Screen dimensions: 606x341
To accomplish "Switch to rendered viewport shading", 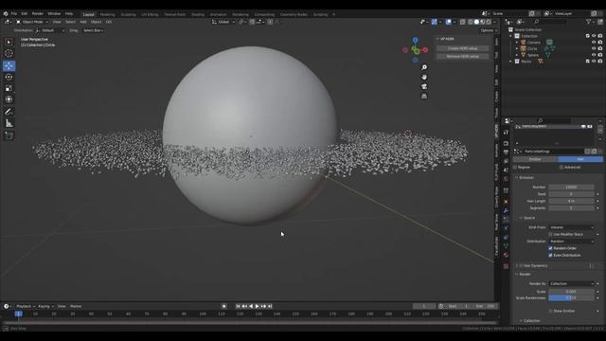I will pos(489,22).
